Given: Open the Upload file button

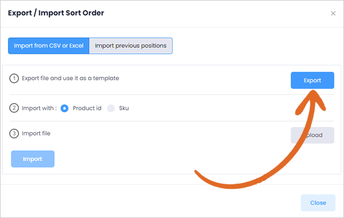Looking at the screenshot, I should click(313, 135).
